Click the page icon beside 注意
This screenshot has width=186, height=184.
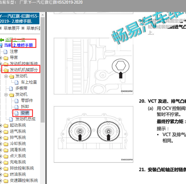[x=6, y=52]
